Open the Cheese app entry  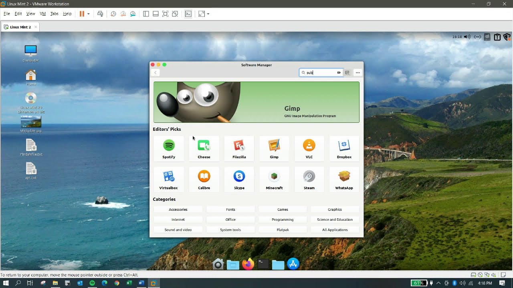click(204, 149)
